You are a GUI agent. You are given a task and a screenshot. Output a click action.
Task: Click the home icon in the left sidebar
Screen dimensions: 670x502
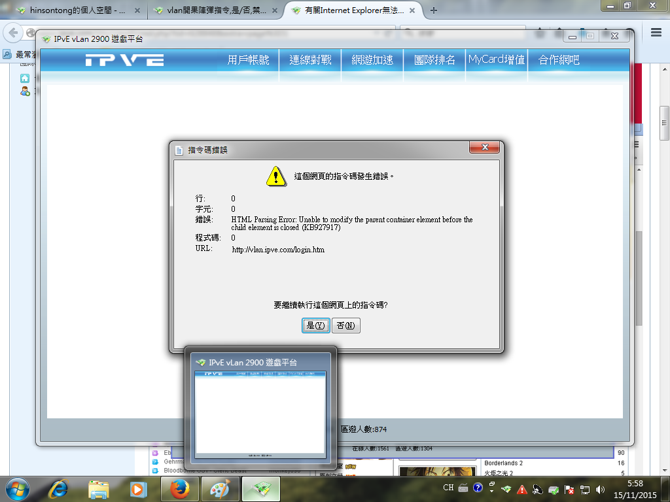click(25, 78)
